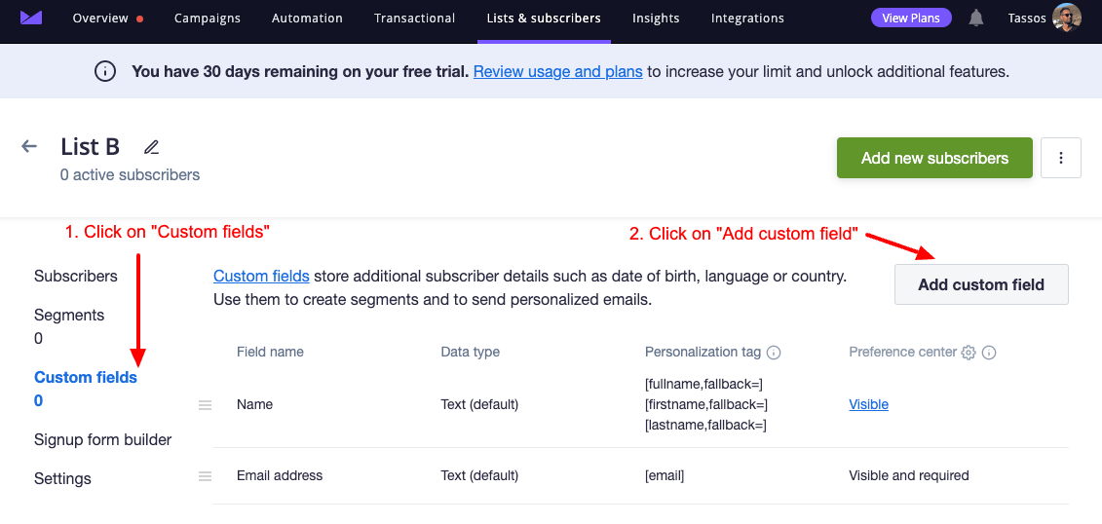
Task: Grab the reorder handle for Name field
Action: point(205,404)
